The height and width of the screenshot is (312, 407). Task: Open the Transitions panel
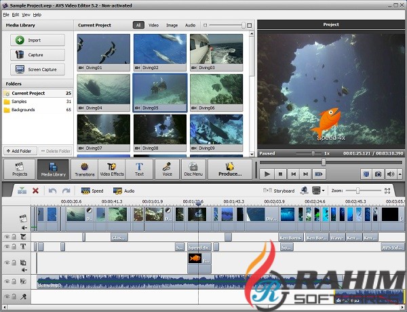click(x=85, y=170)
